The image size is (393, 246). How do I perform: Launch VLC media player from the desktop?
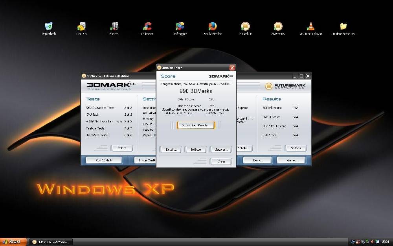click(x=310, y=28)
